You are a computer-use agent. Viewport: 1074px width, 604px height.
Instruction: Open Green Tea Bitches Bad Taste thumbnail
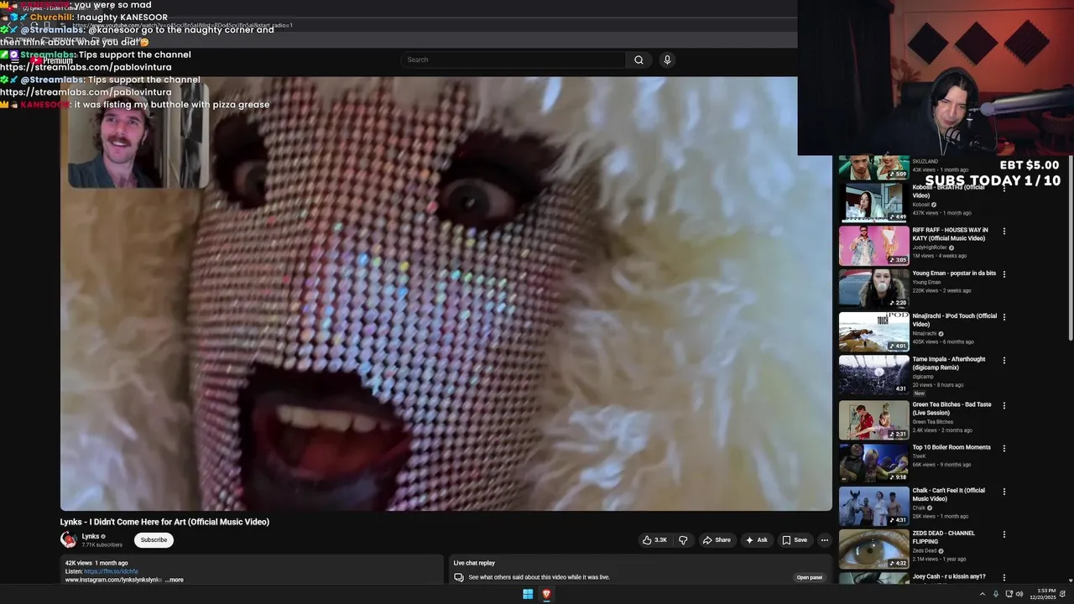[873, 420]
